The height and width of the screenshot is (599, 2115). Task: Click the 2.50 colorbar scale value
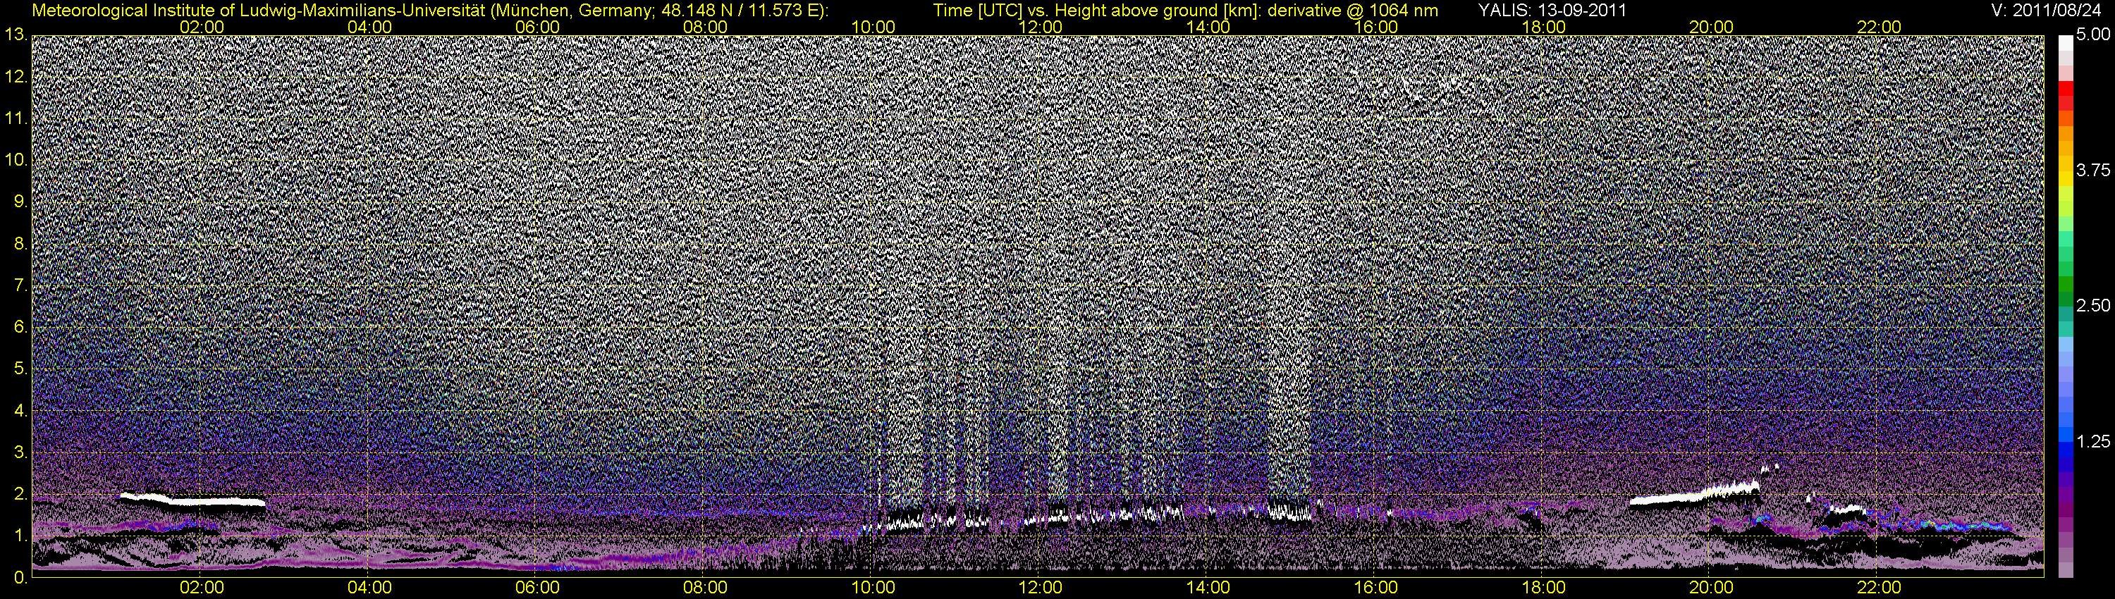coord(2093,305)
